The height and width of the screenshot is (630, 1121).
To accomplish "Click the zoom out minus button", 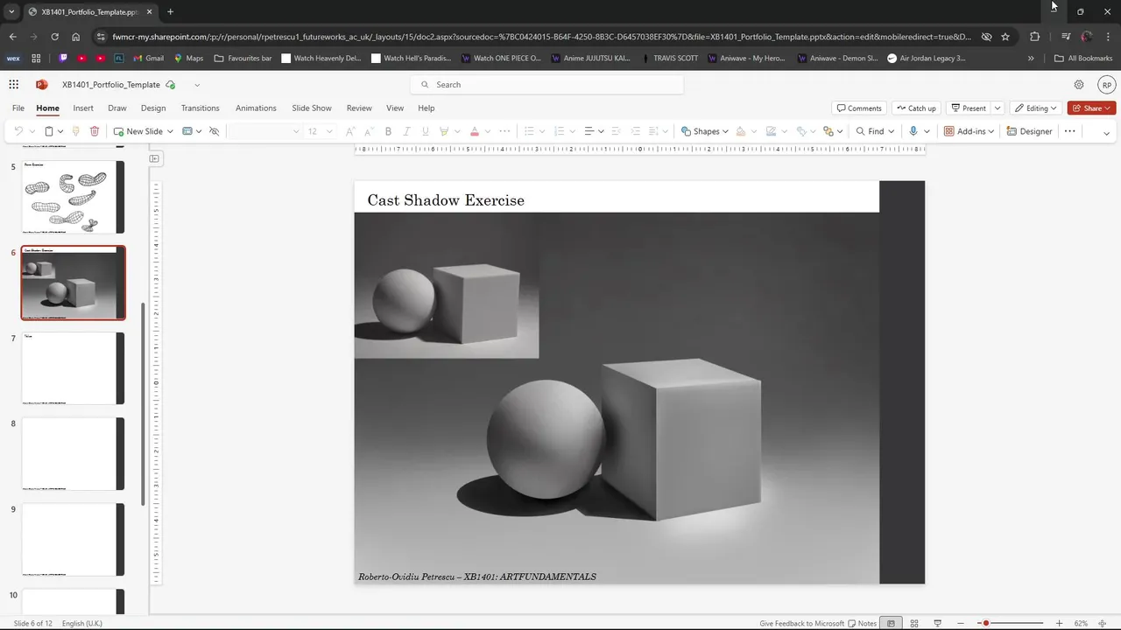I will click(x=961, y=623).
